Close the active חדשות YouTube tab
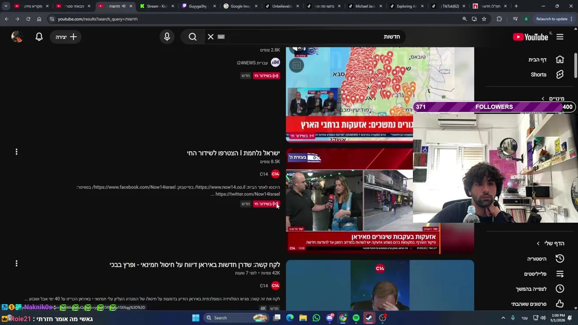578x325 pixels. (x=131, y=6)
